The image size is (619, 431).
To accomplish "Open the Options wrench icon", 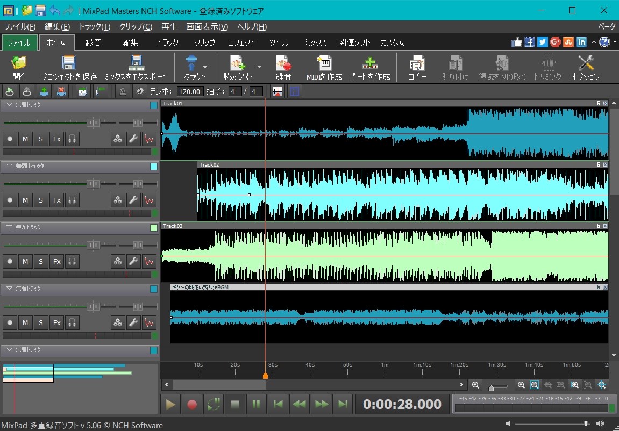I will click(585, 63).
